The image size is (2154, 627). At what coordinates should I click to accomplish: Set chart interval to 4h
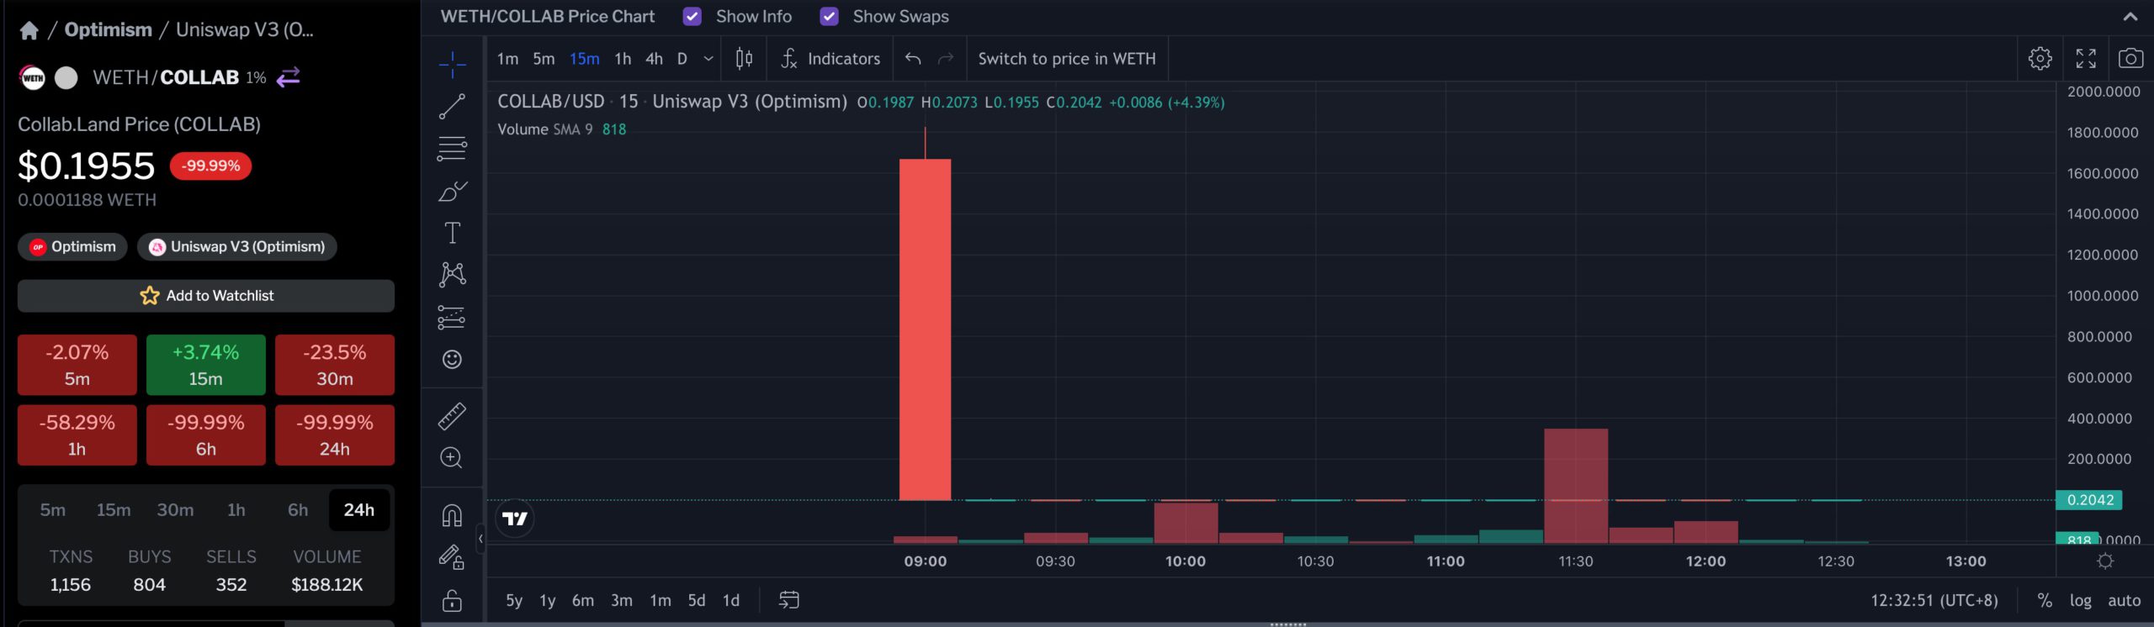[655, 59]
